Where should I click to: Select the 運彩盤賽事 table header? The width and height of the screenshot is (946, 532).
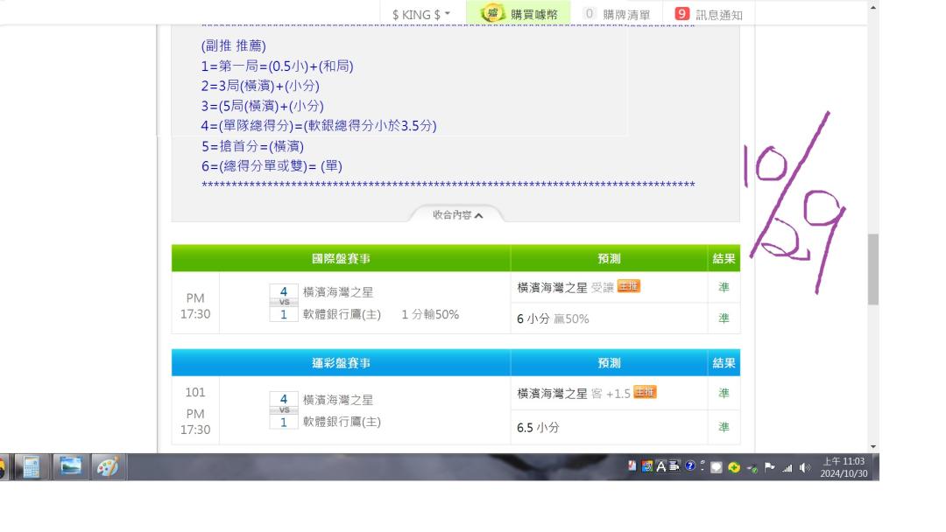coord(341,363)
